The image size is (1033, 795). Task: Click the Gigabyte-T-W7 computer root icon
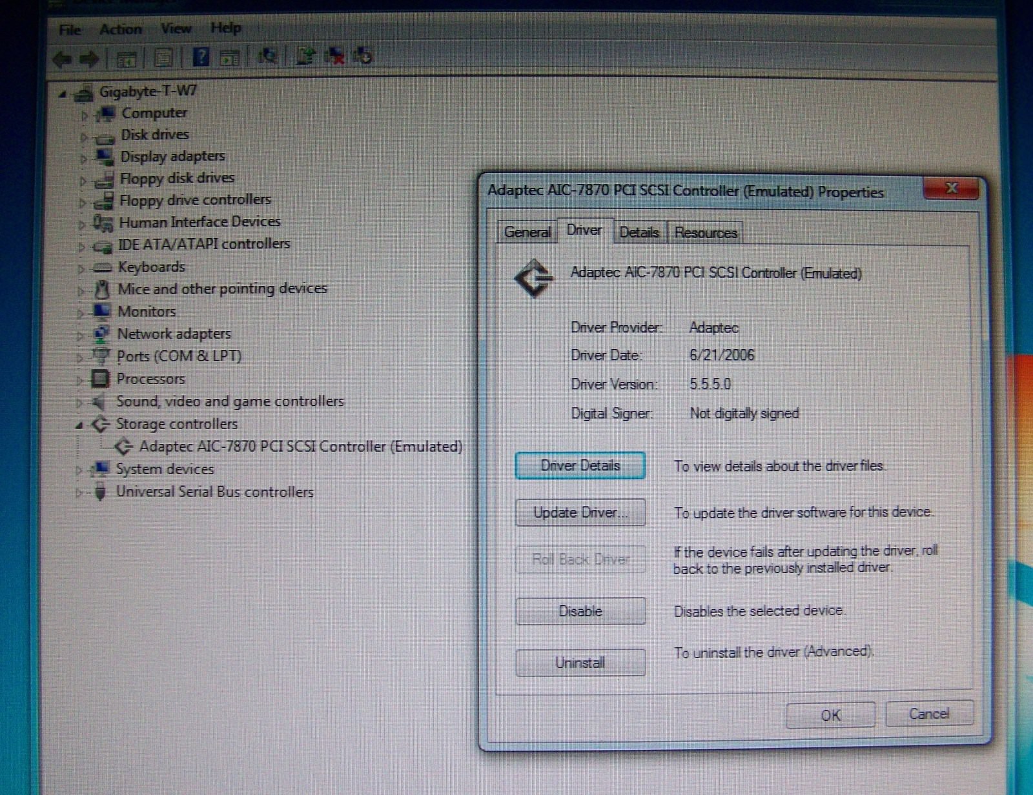83,93
